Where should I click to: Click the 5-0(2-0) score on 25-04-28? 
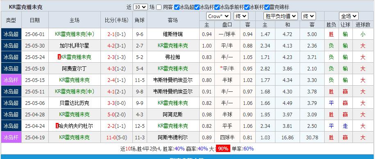[116, 114]
